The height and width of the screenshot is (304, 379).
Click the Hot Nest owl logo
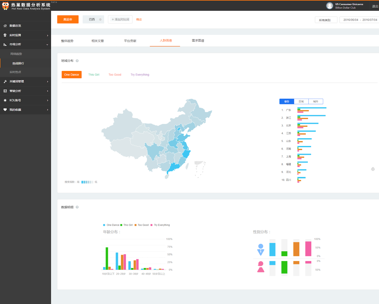pyautogui.click(x=5, y=6)
